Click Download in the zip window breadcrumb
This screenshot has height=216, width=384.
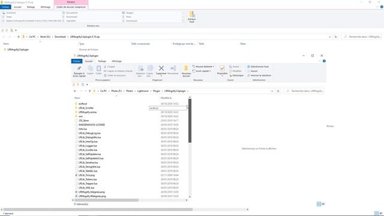pyautogui.click(x=60, y=37)
